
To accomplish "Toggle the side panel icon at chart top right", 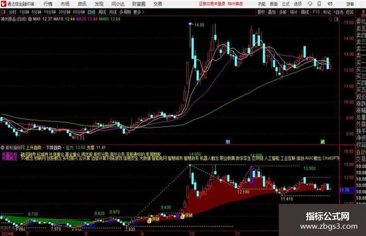I will 336,19.
